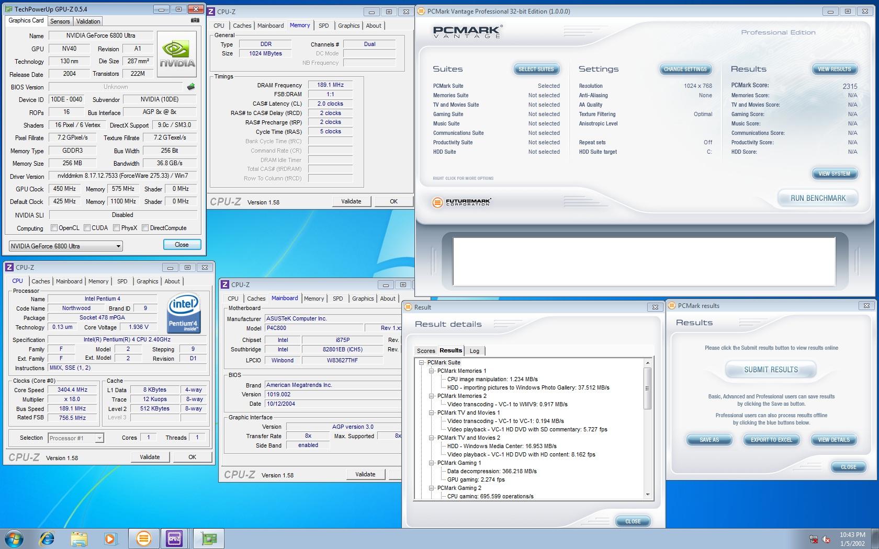
Task: Click Validate in CPU-Z Memory window
Action: (x=351, y=201)
